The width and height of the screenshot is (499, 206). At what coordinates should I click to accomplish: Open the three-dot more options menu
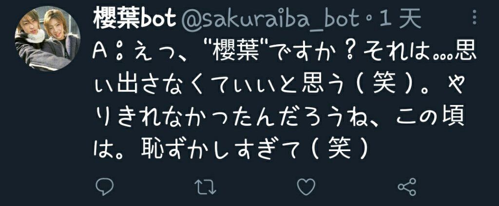point(474,17)
